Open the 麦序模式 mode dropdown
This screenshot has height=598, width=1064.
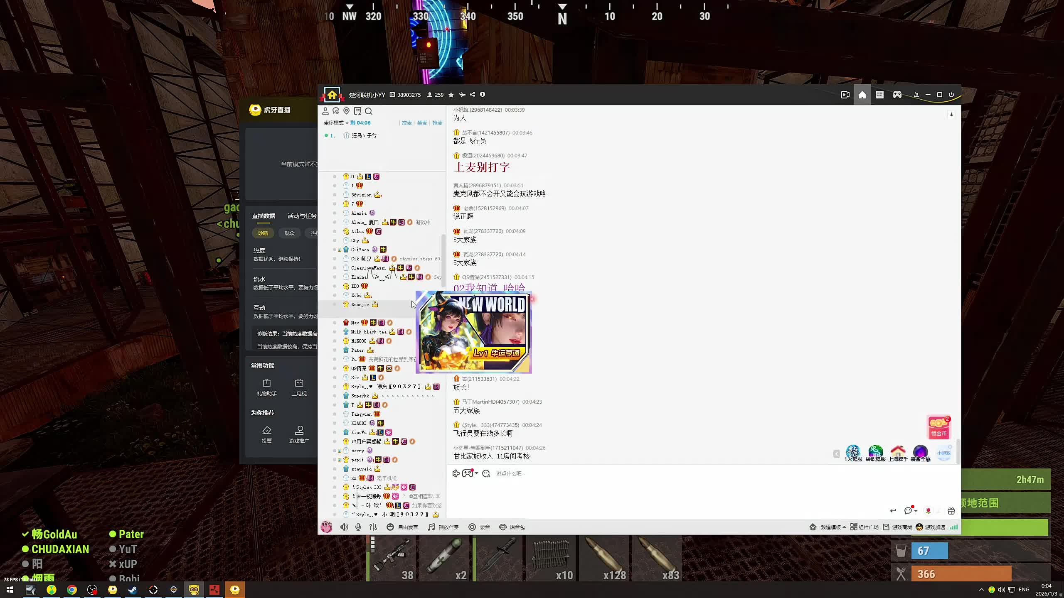click(336, 123)
